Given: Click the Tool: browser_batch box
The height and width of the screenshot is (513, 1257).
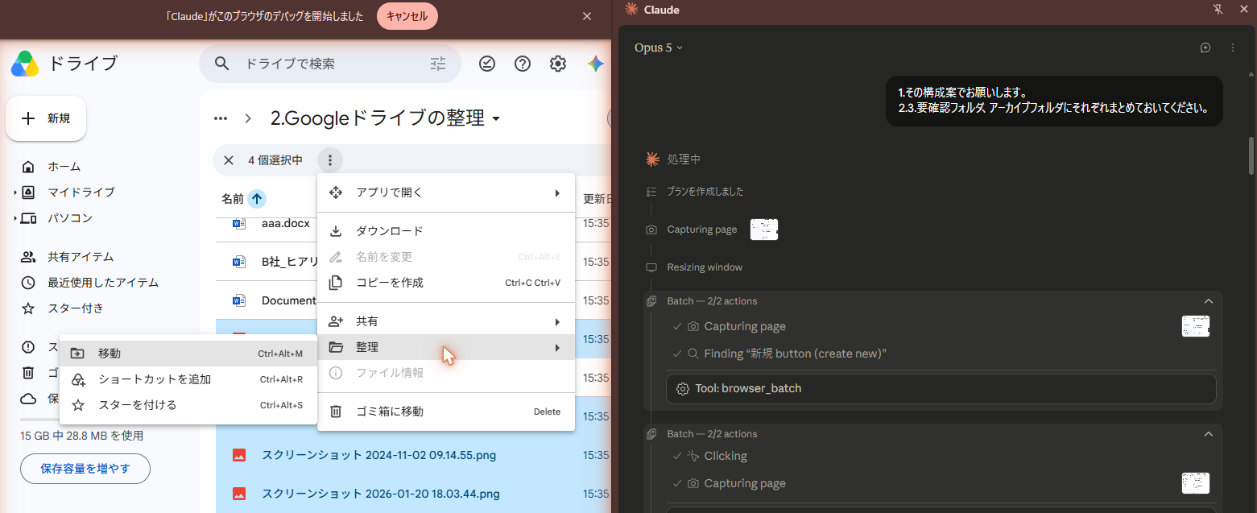Looking at the screenshot, I should point(941,388).
